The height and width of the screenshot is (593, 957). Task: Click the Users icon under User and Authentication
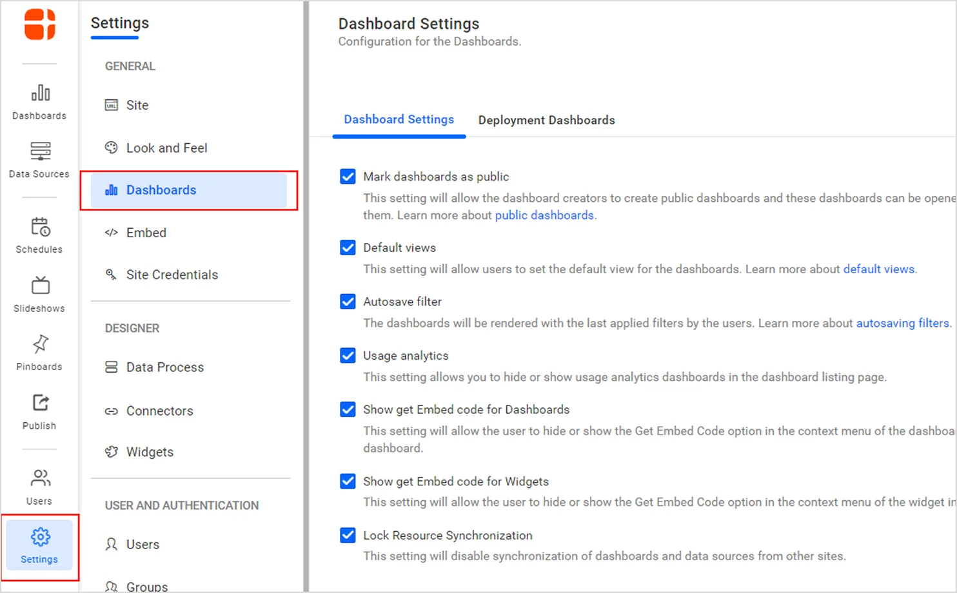click(112, 545)
